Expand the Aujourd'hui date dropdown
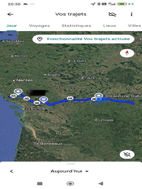Viewport: 142px width, 189px height. click(70, 171)
